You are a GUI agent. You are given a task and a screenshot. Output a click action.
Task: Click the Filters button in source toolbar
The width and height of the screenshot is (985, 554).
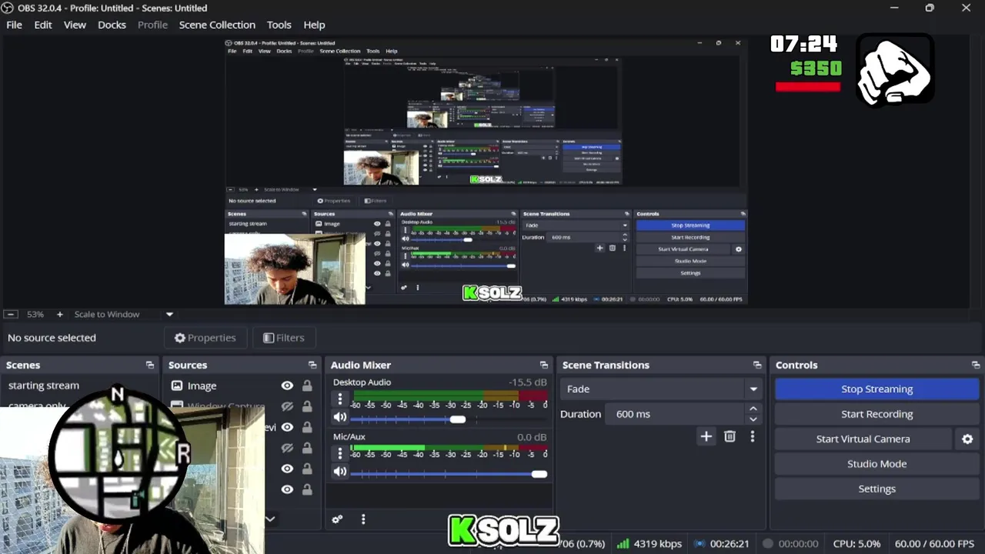click(x=283, y=338)
